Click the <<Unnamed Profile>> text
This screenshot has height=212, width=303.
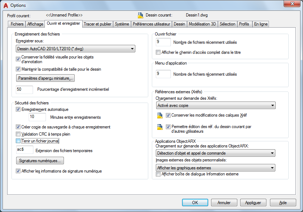64,15
